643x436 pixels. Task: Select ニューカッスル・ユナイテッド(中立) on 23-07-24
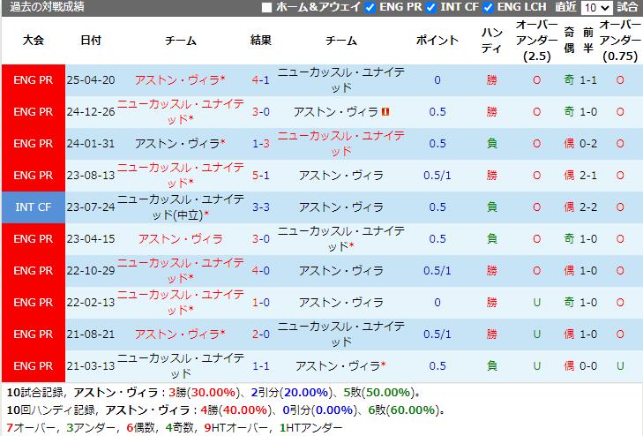181,207
